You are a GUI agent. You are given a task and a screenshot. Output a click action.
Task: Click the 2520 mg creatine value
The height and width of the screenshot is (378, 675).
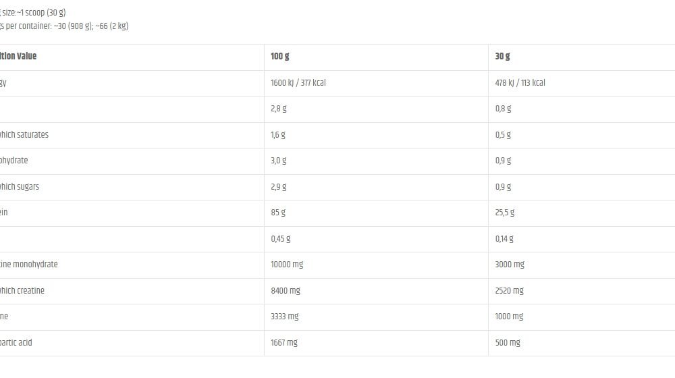click(x=509, y=291)
